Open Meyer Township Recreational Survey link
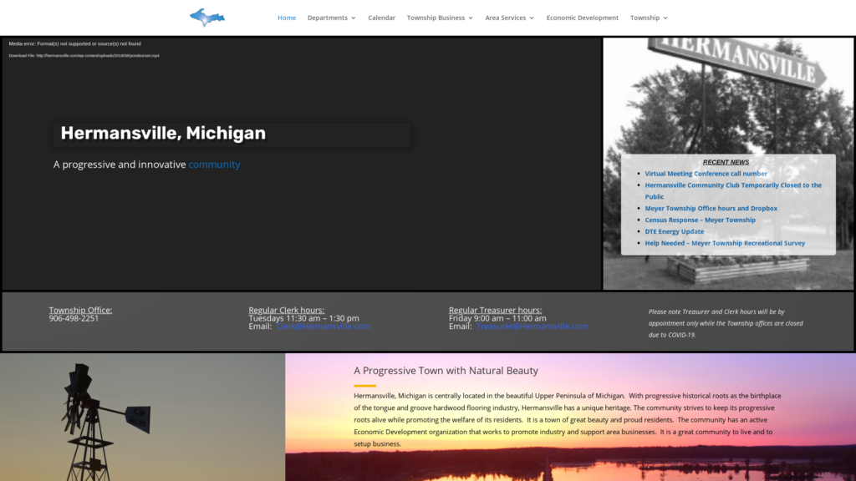856x481 pixels. click(725, 244)
